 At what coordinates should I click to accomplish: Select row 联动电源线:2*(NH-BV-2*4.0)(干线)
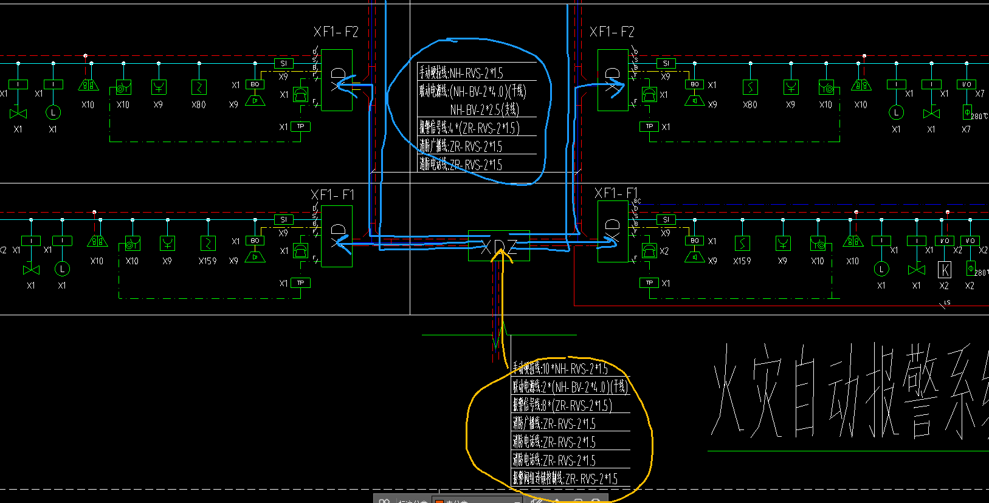click(570, 386)
